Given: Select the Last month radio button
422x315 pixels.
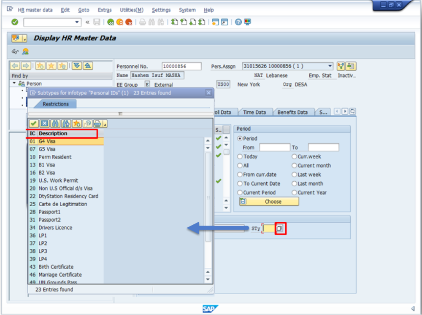Looking at the screenshot, I should click(294, 183).
